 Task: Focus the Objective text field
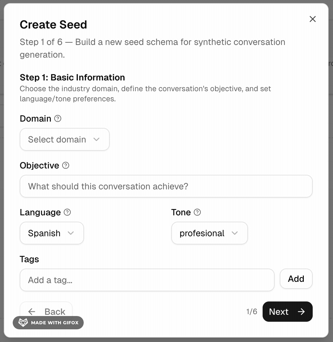pyautogui.click(x=166, y=186)
